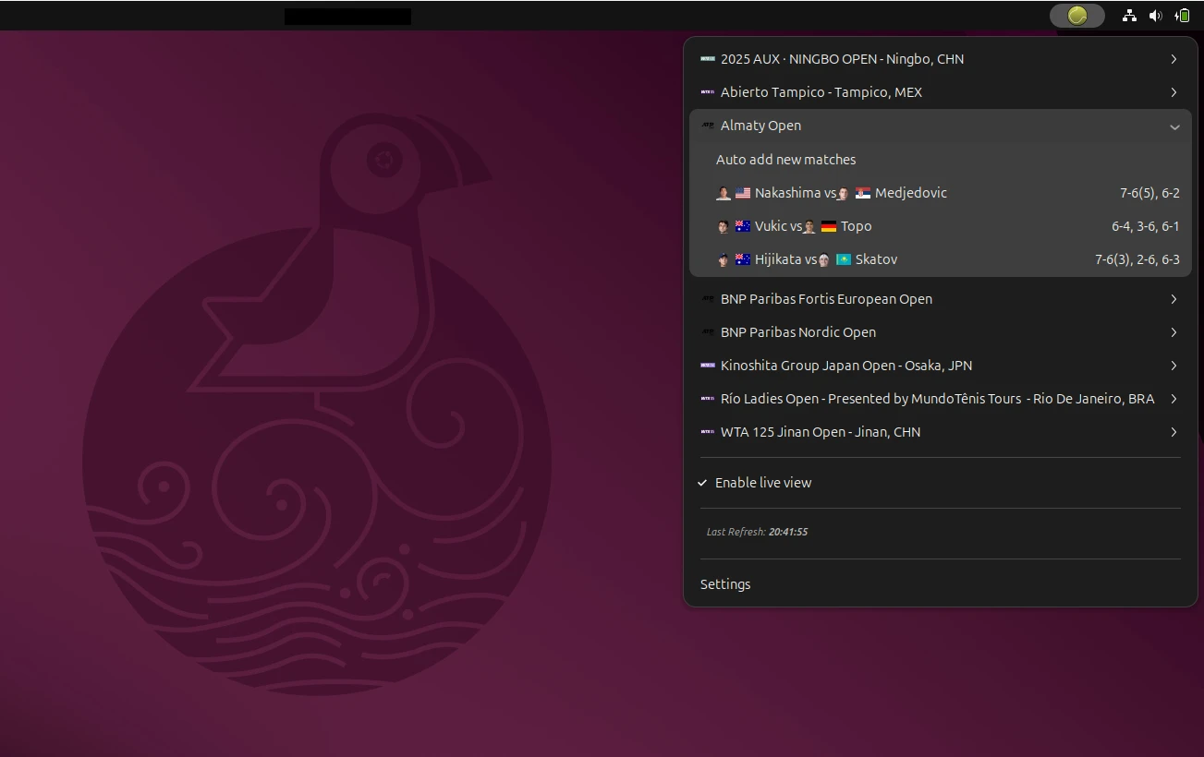The width and height of the screenshot is (1204, 757).
Task: Click the WTA badge beside Abierto Tampico
Action: 707,92
